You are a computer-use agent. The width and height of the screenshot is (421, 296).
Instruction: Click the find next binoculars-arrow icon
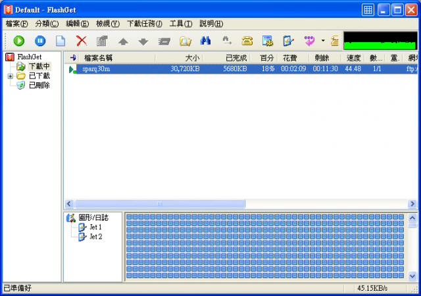tap(227, 41)
